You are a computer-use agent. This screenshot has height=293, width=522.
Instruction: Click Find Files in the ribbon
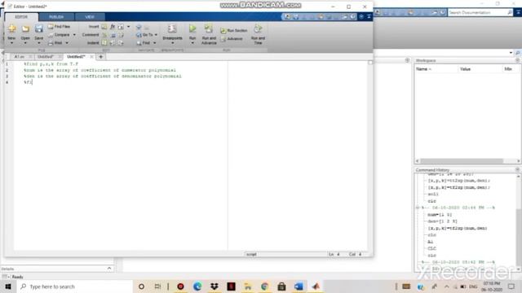[x=59, y=26]
